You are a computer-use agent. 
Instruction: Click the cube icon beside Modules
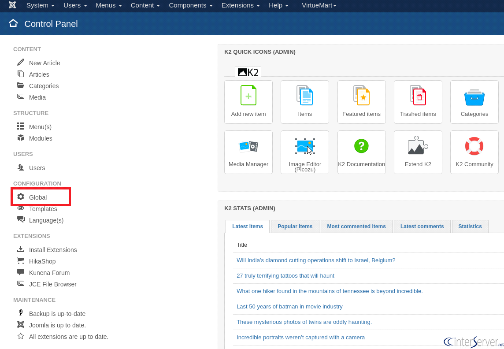[x=21, y=138]
